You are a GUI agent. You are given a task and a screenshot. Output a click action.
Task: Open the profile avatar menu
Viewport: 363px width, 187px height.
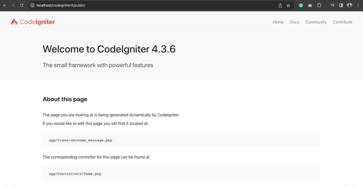(x=350, y=5)
